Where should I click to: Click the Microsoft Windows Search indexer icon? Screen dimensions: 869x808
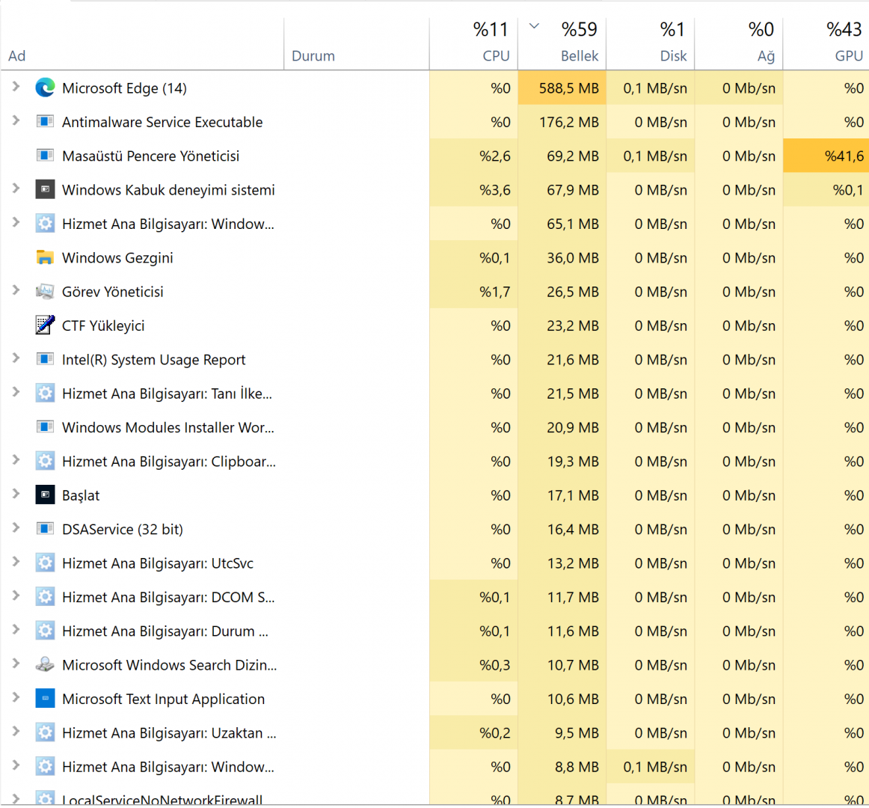tap(45, 665)
